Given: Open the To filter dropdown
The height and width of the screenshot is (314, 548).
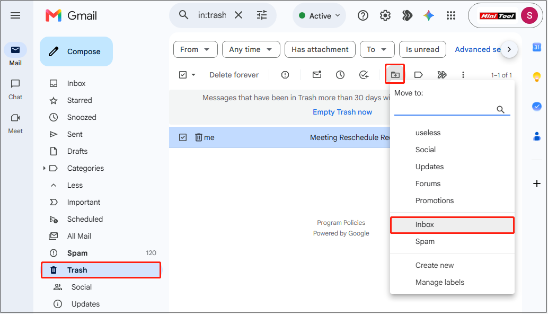Looking at the screenshot, I should [x=377, y=49].
